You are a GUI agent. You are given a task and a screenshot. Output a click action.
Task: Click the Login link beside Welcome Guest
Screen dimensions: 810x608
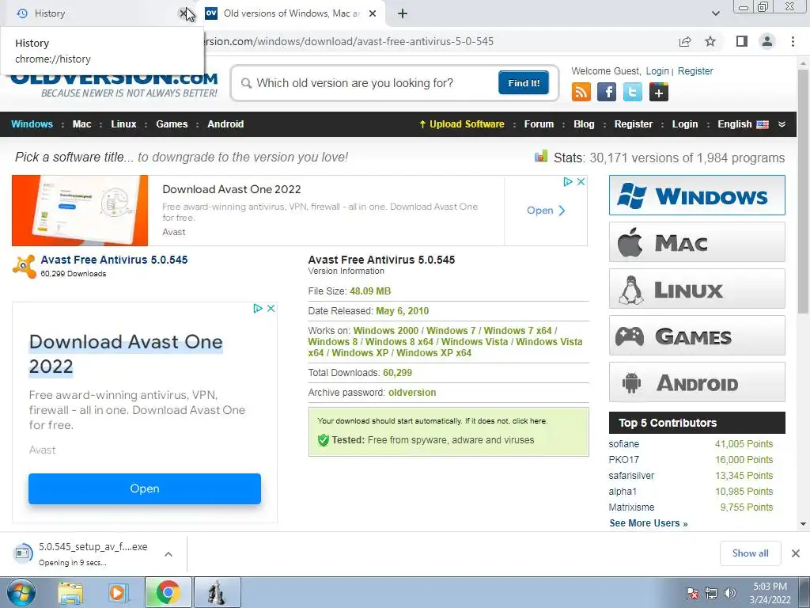click(657, 70)
